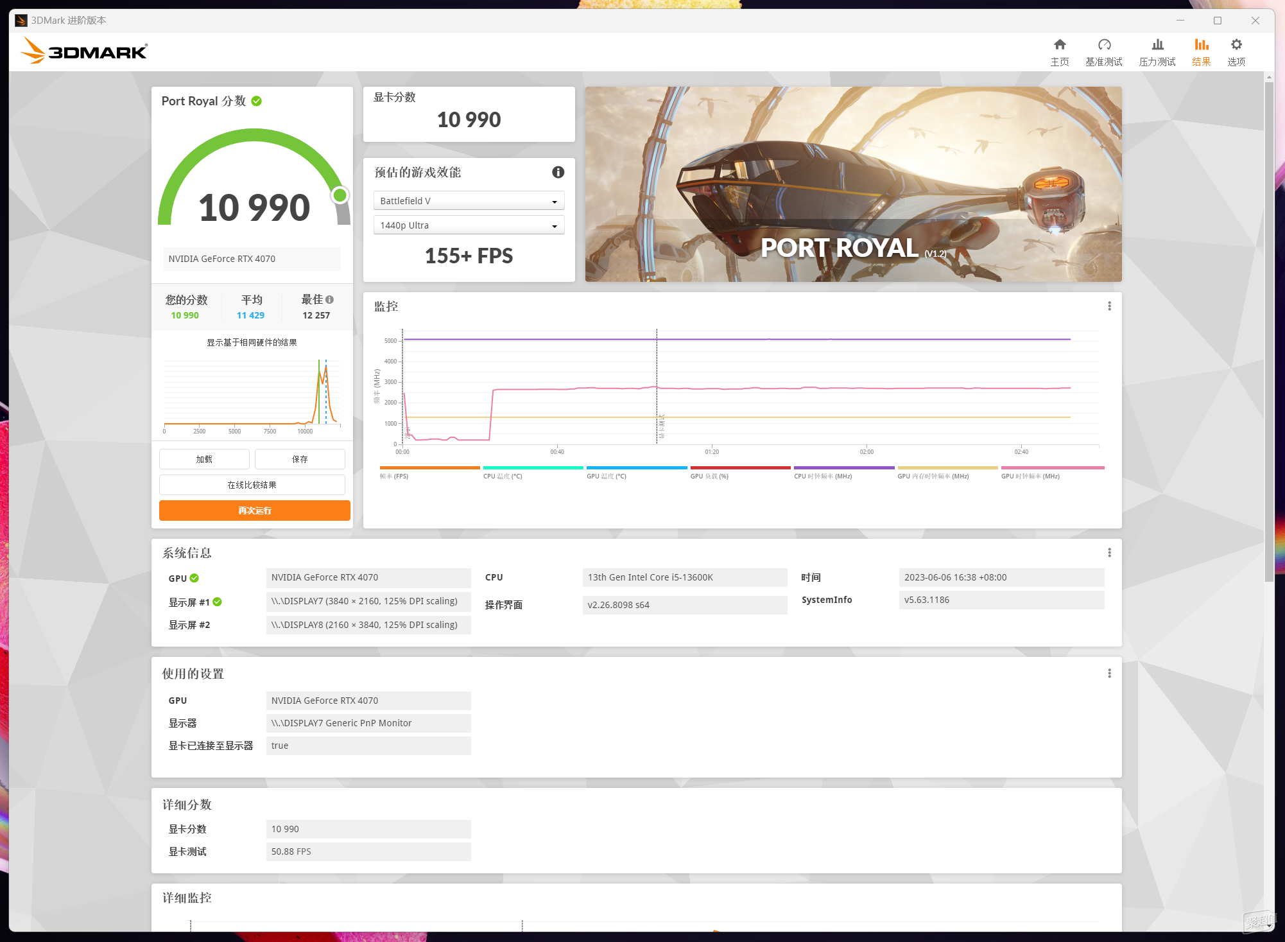Click 时间 value 2023-06-06 16:38 +08:00
1285x942 pixels.
click(x=1001, y=577)
